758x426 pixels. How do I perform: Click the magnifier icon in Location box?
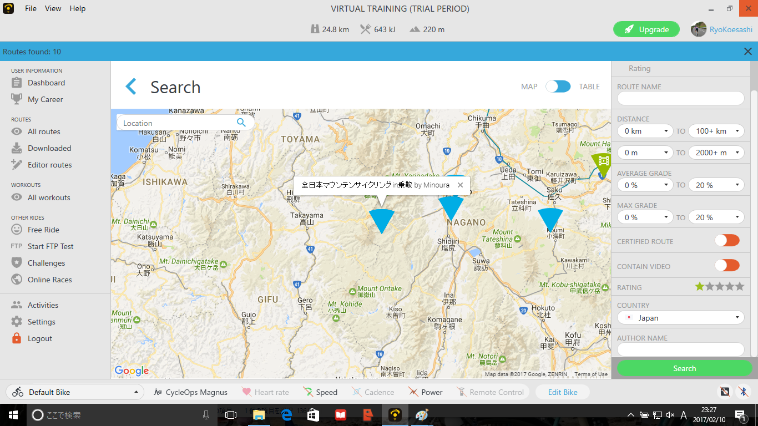(241, 123)
